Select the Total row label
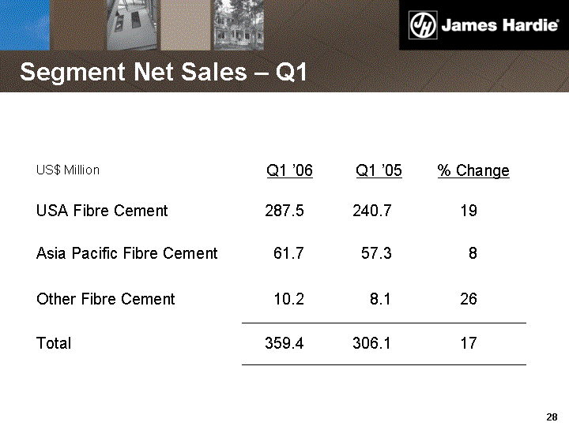 coord(54,343)
